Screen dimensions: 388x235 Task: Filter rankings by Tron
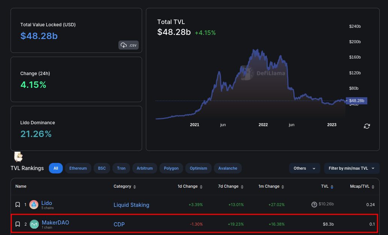tap(121, 168)
